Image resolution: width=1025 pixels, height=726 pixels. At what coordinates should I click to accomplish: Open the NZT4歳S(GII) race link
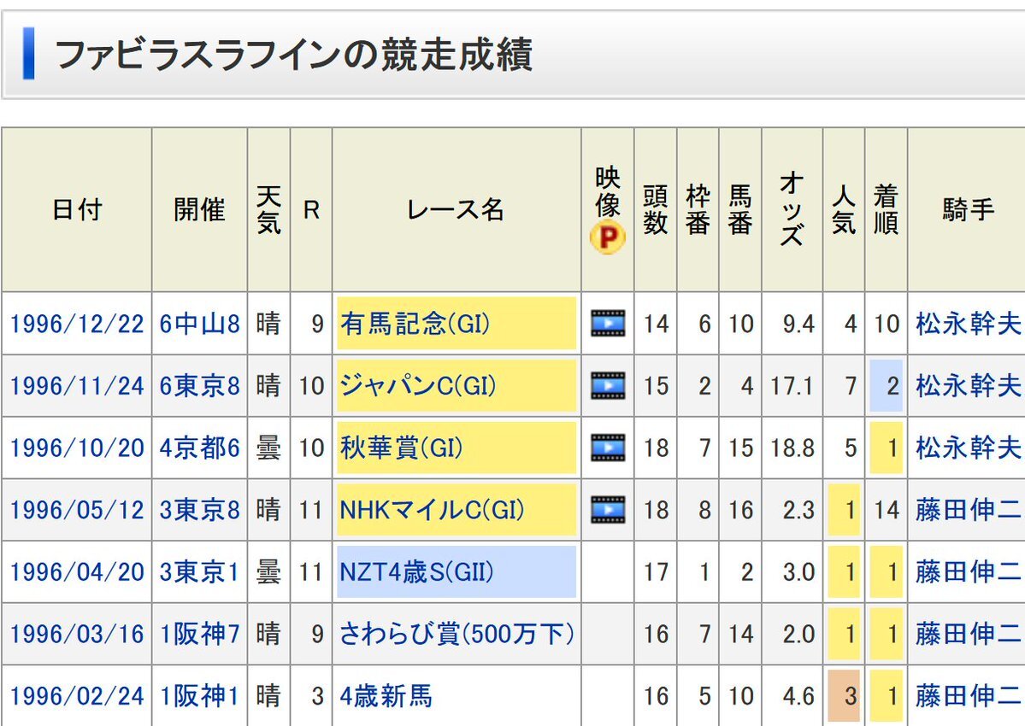coord(416,571)
